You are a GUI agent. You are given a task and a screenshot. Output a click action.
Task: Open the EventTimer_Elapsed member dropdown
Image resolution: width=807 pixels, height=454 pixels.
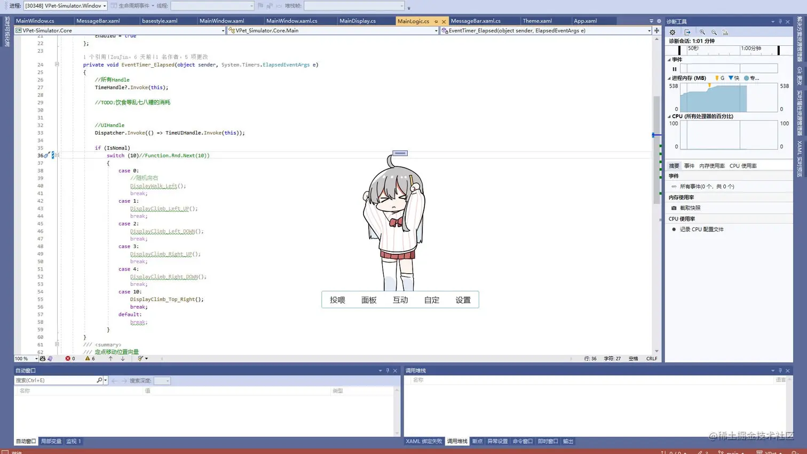click(x=546, y=30)
